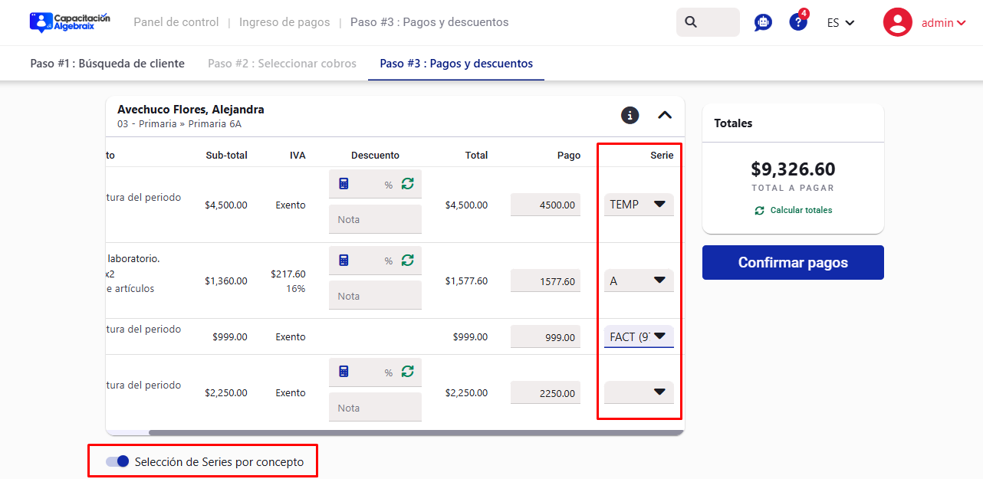The image size is (983, 479).
Task: Click the horizontal scrollbar under the table
Action: click(x=414, y=433)
